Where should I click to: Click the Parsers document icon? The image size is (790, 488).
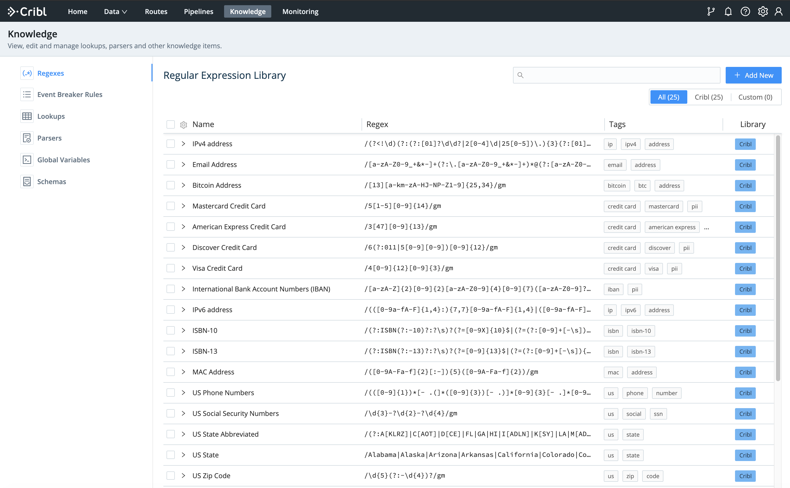coord(27,138)
